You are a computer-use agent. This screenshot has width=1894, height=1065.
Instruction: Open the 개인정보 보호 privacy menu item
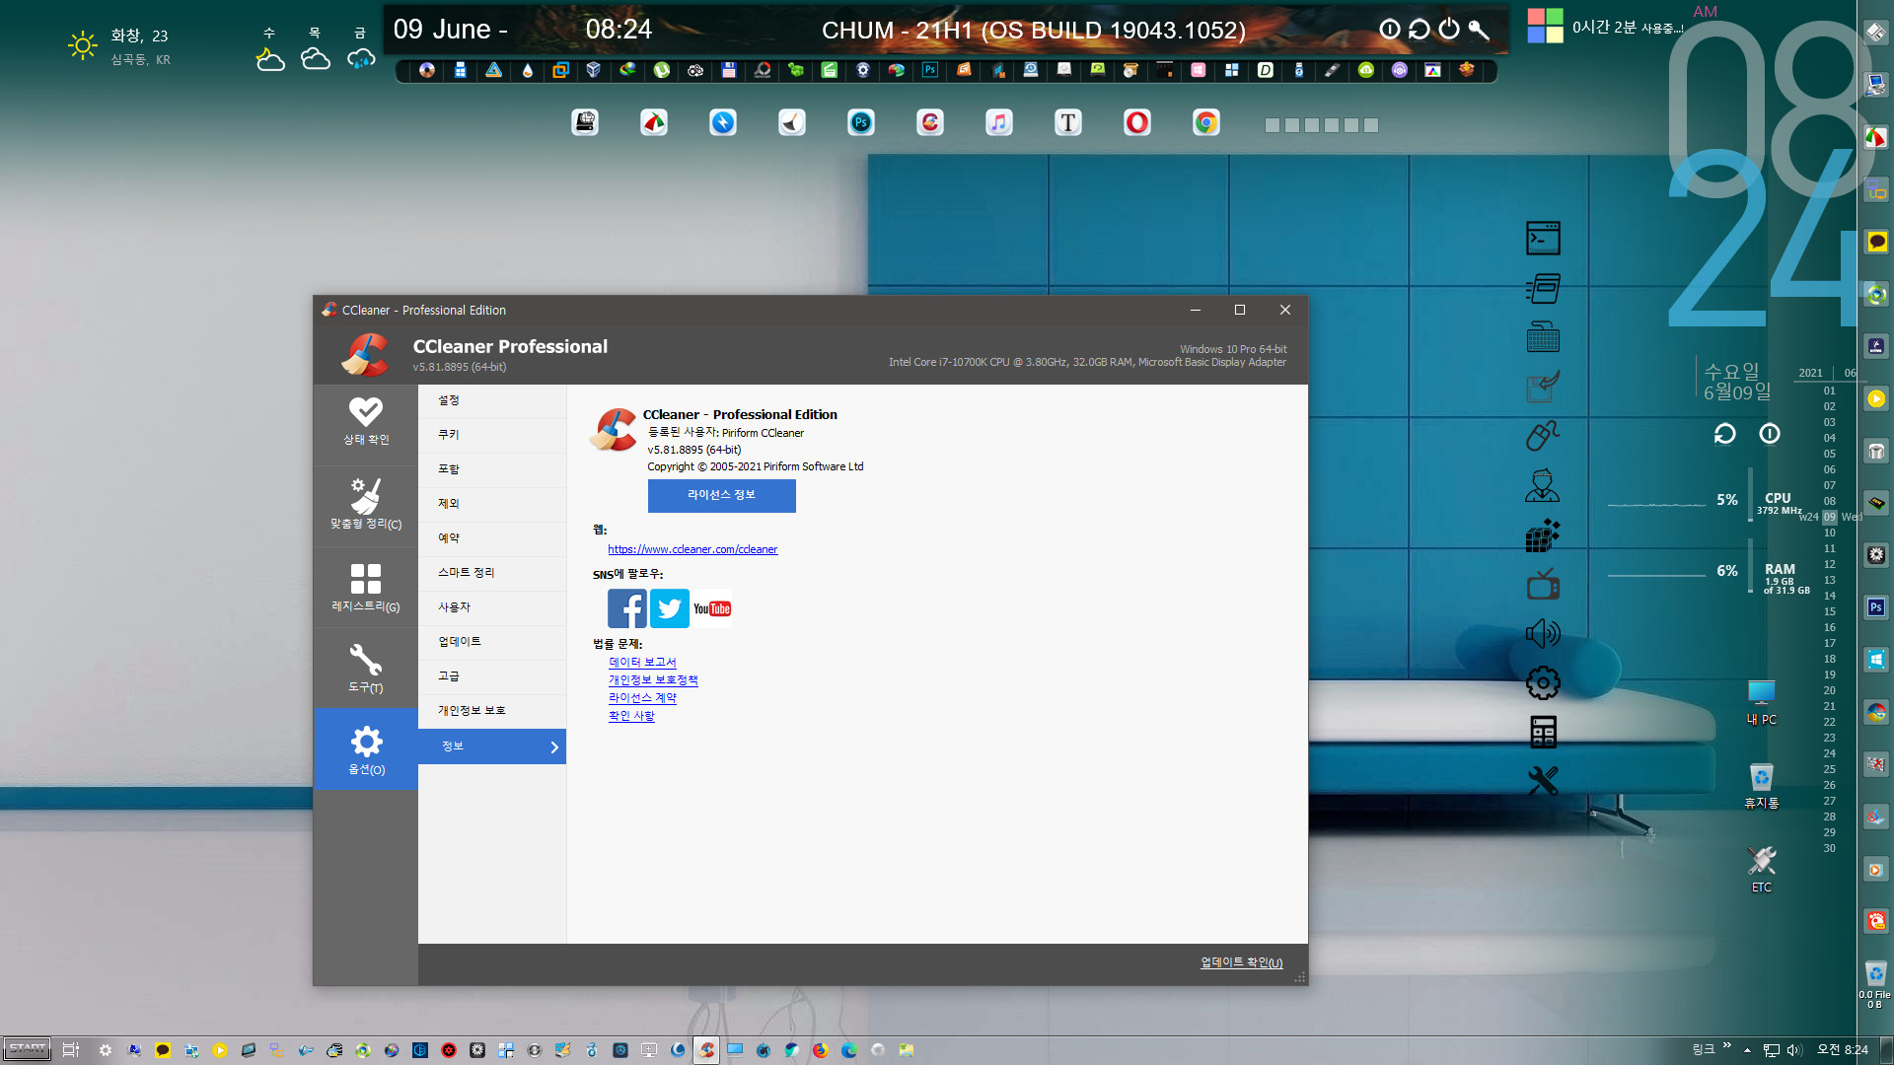492,711
